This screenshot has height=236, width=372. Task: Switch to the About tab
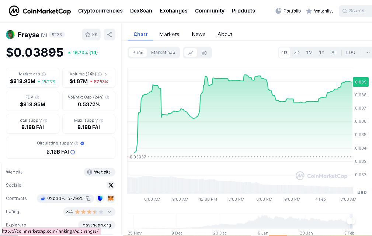pyautogui.click(x=225, y=34)
